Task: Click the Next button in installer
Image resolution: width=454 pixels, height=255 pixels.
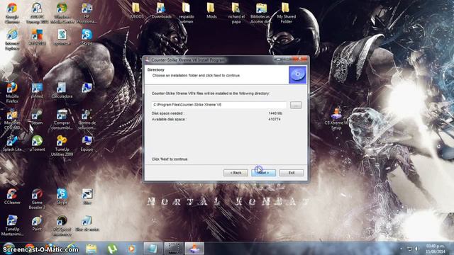Action: (x=263, y=173)
